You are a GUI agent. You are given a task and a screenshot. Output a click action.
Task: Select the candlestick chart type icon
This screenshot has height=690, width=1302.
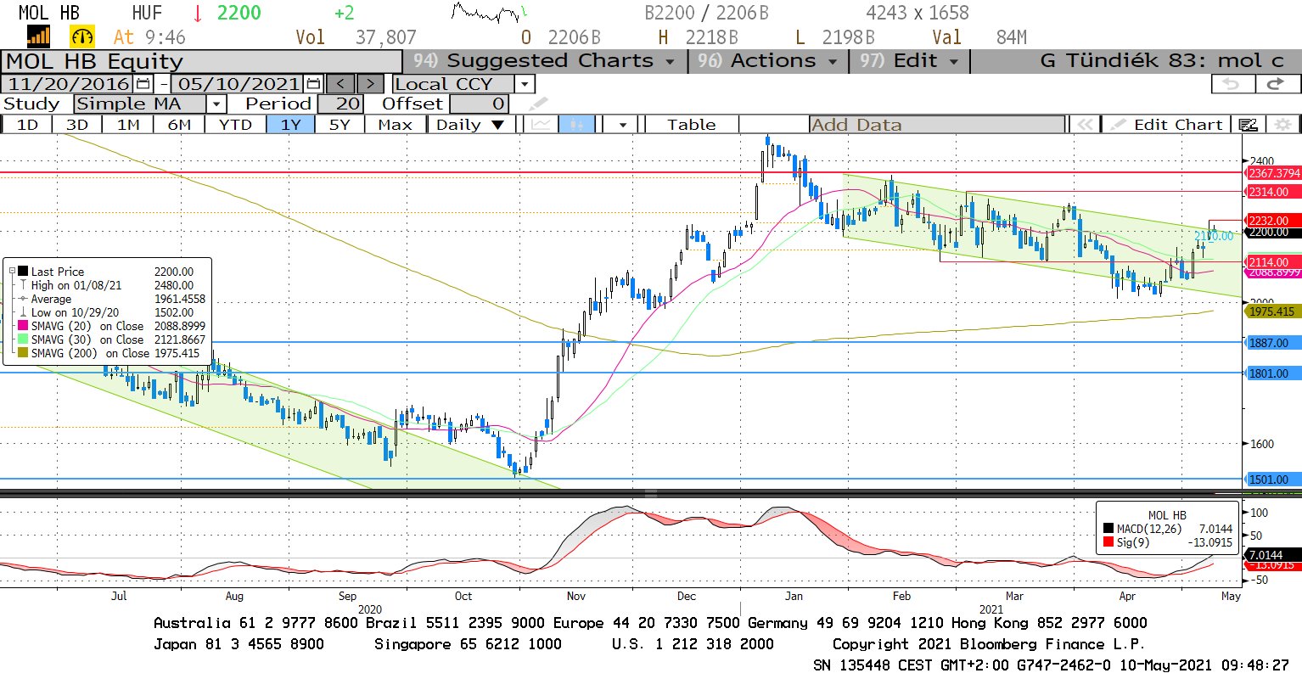(x=576, y=125)
